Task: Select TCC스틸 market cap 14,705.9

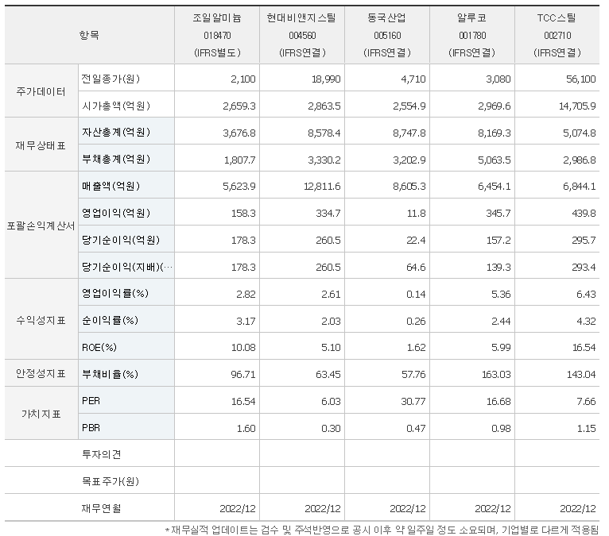Action: [x=577, y=106]
